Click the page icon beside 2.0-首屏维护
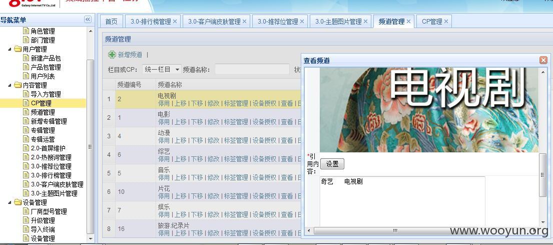The height and width of the screenshot is (245, 553). click(x=26, y=148)
